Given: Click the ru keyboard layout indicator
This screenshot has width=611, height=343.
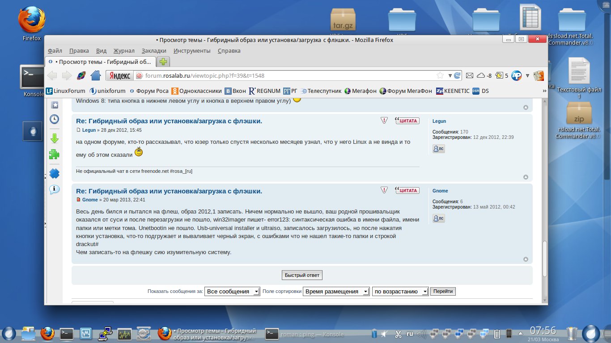Looking at the screenshot, I should coord(409,333).
